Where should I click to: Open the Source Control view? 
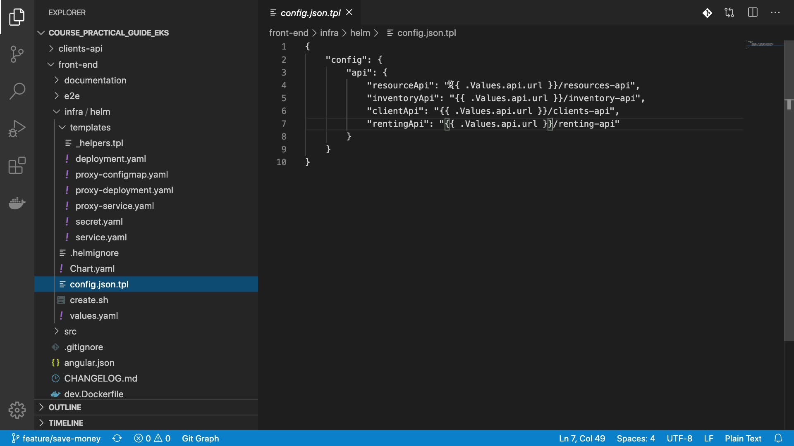tap(17, 54)
